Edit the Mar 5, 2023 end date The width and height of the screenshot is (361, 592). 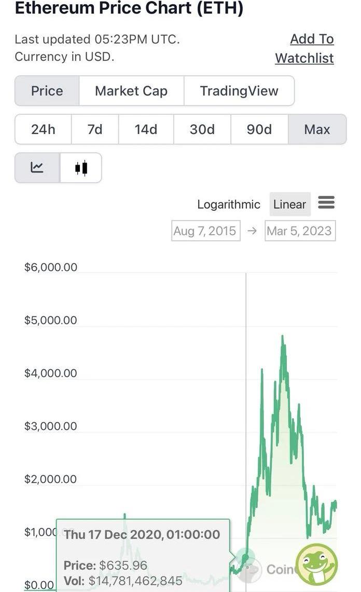[299, 231]
